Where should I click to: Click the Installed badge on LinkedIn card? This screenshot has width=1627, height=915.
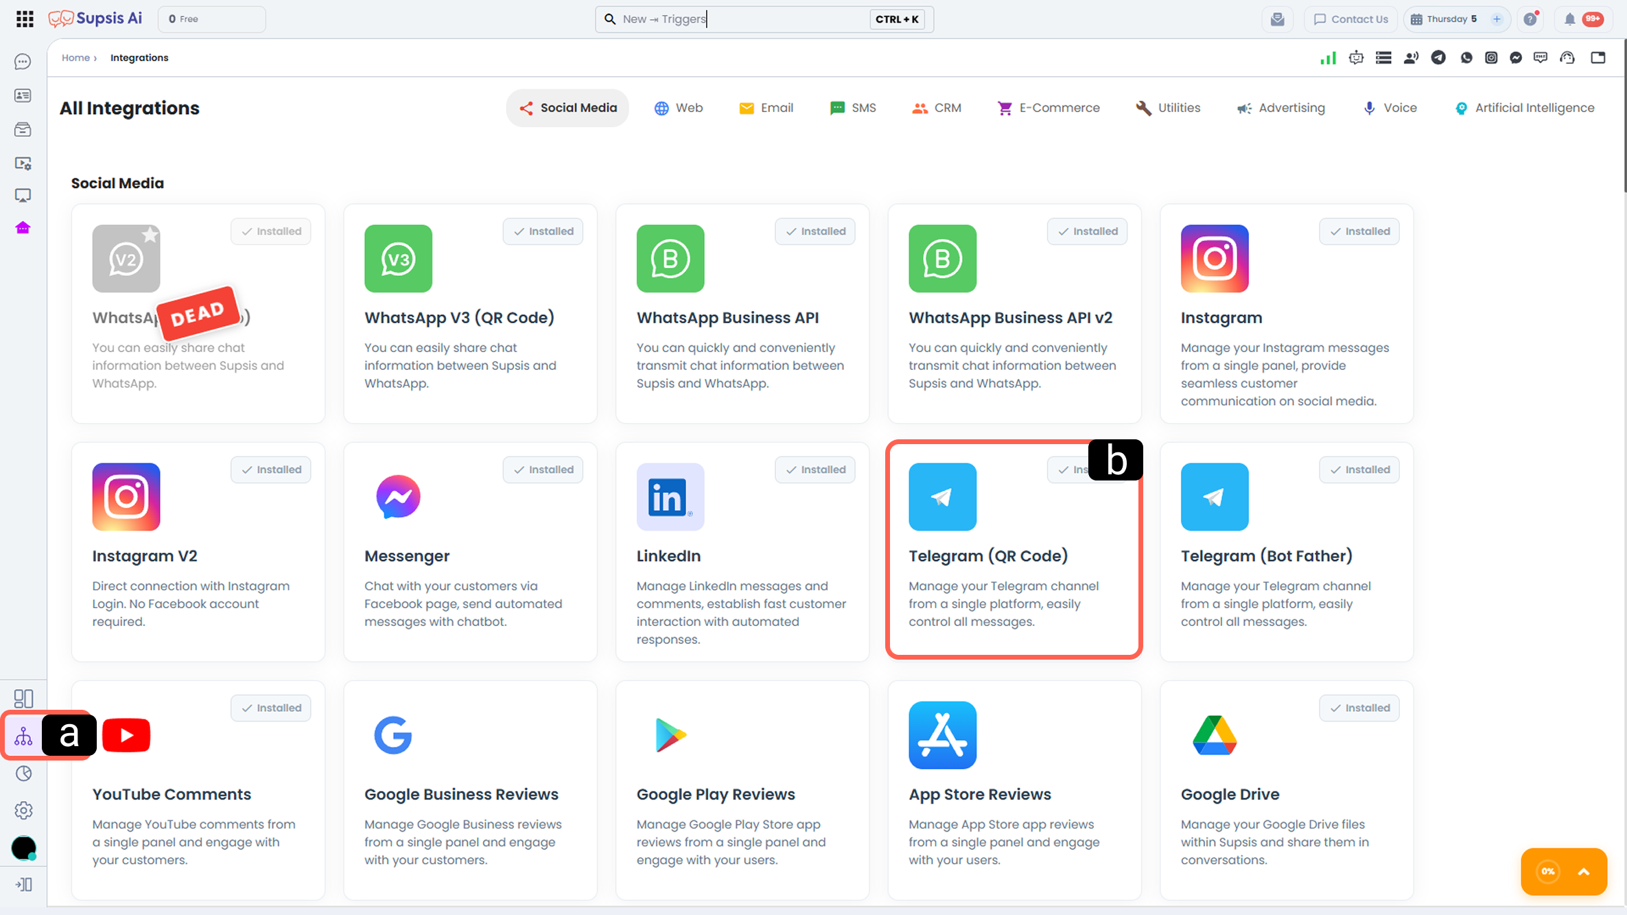coord(815,470)
